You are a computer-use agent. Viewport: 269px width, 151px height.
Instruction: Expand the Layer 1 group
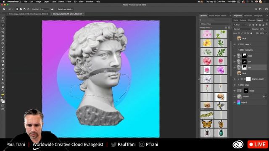[x=238, y=44]
